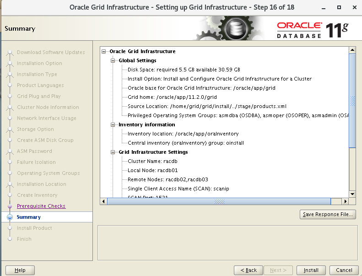Click the vertical scrollbar down arrow
Image resolution: width=362 pixels, height=276 pixels.
click(x=352, y=194)
